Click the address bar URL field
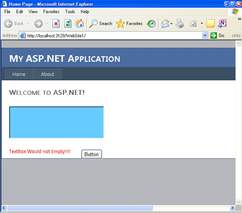 coord(114,35)
